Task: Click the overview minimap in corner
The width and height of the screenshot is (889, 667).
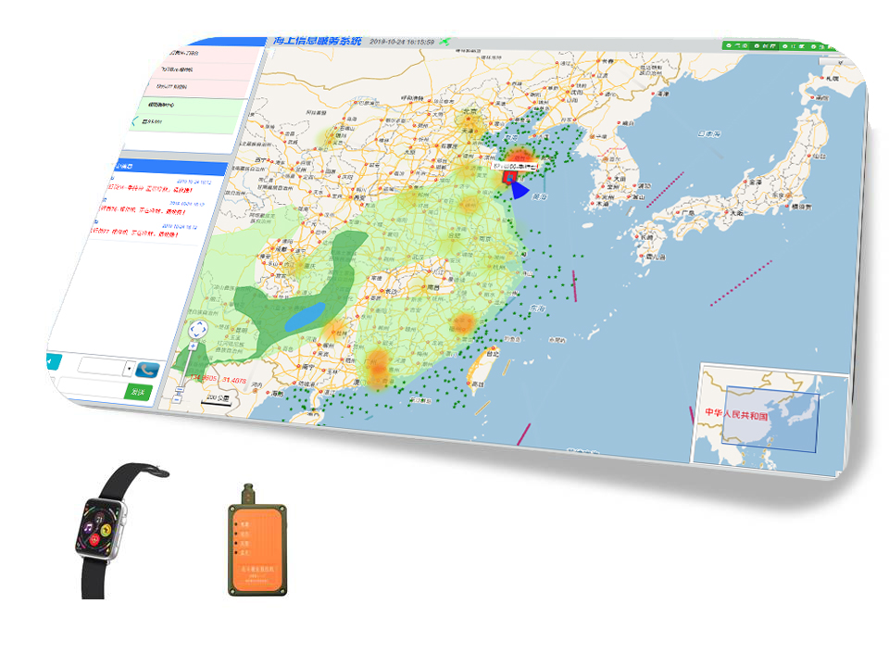Action: [771, 417]
